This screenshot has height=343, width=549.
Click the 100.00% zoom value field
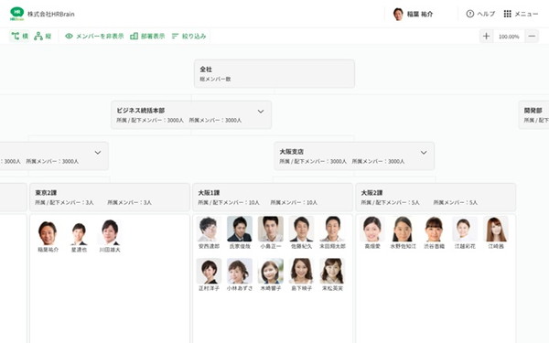(x=509, y=37)
